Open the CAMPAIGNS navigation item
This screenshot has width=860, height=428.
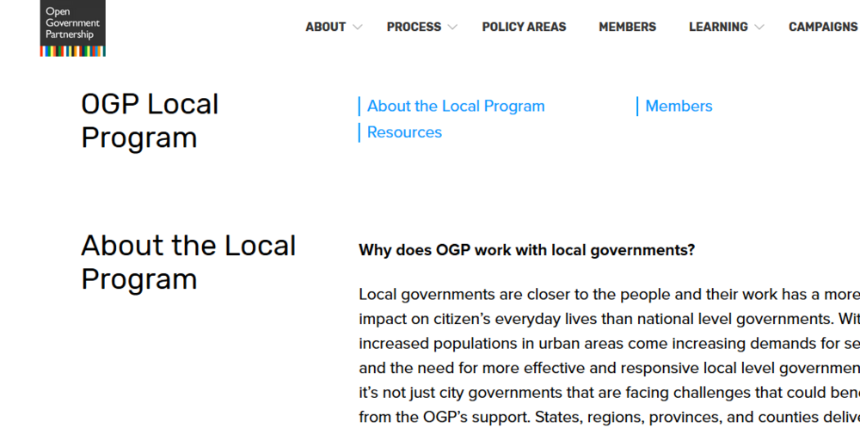(x=822, y=27)
